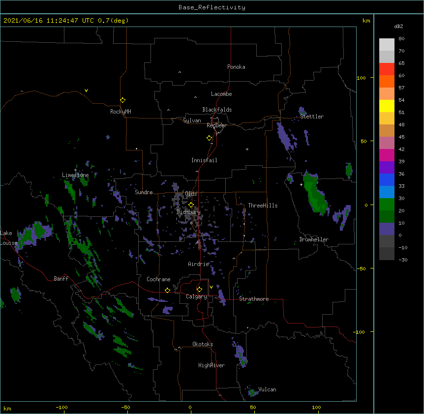The height and width of the screenshot is (414, 424).
Task: Click the white asterisk above Limestone label
Action: (x=75, y=170)
